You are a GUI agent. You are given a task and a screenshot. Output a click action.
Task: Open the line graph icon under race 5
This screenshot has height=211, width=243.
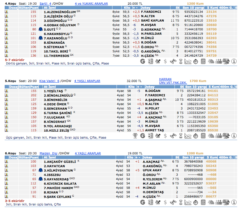[188, 135]
